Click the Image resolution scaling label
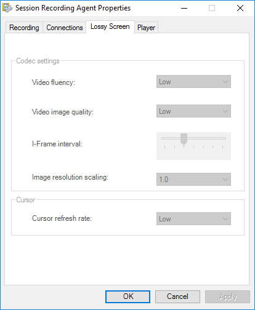Image resolution: width=255 pixels, height=310 pixels. click(70, 177)
